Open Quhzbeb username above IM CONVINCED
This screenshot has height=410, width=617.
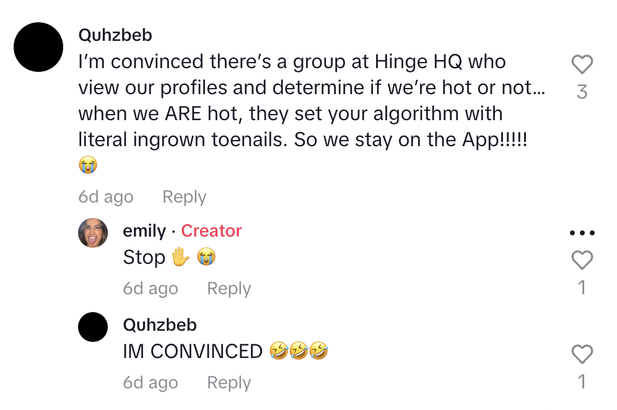pyautogui.click(x=160, y=325)
